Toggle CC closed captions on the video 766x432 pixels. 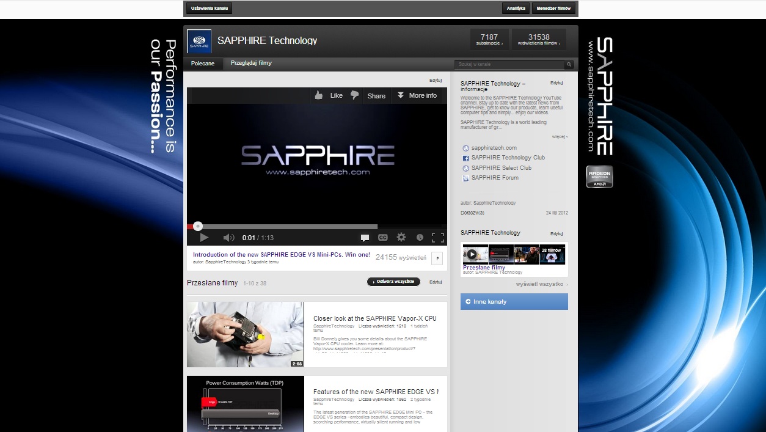[x=383, y=238]
